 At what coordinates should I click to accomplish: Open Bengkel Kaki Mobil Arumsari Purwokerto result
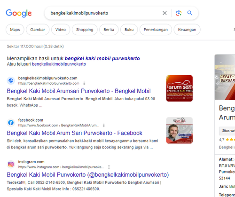[x=78, y=91]
